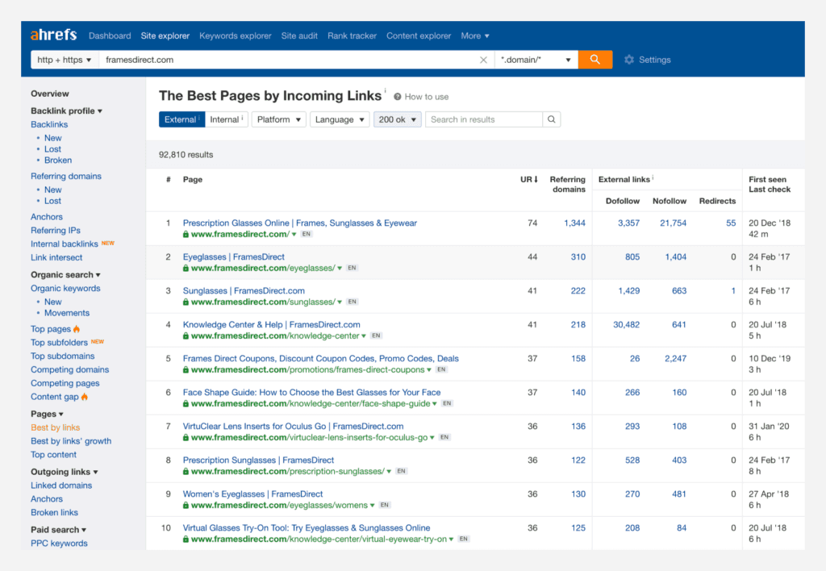
Task: Collapse the Paid search section
Action: [x=58, y=529]
